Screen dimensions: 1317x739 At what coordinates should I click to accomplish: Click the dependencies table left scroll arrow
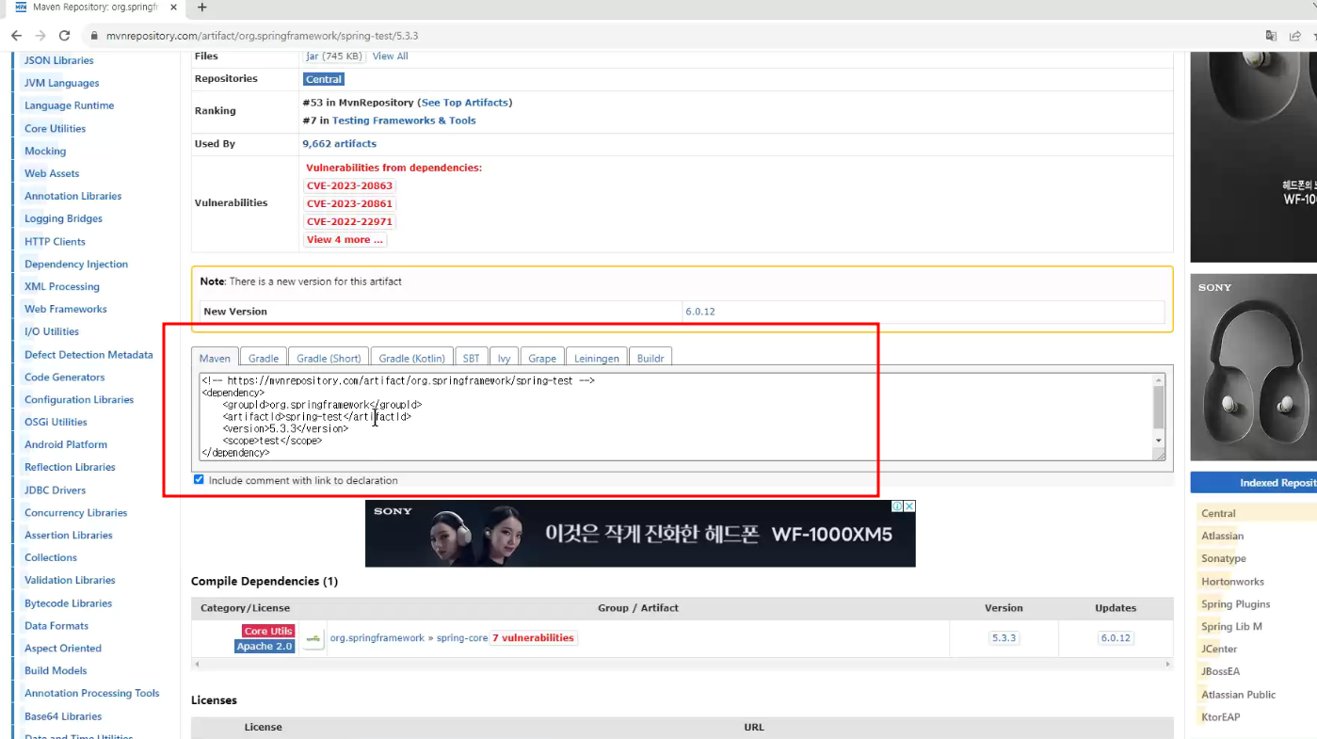point(196,664)
